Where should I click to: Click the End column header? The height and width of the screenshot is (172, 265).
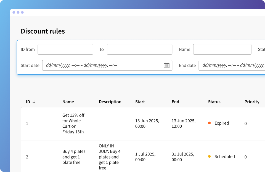pyautogui.click(x=175, y=102)
